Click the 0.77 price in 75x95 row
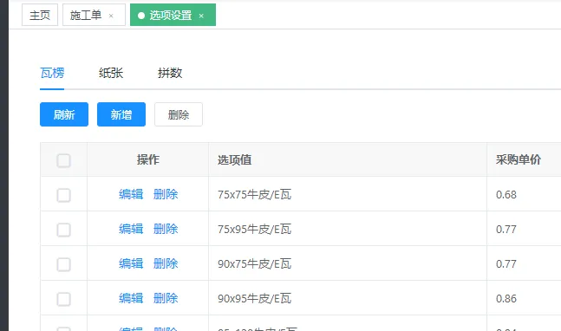Screen dimensions: 561x331 tap(506, 230)
